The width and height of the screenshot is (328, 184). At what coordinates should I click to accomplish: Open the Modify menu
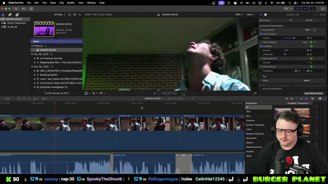tap(71, 3)
